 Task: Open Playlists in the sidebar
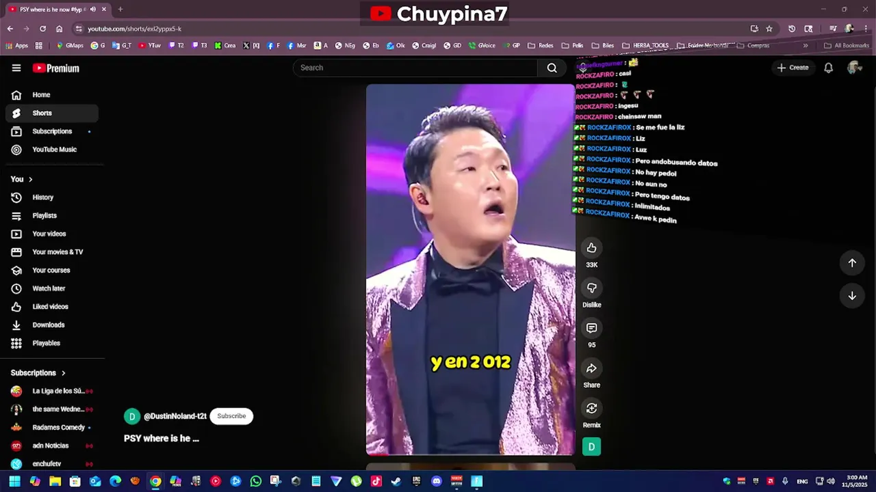[x=52, y=215]
